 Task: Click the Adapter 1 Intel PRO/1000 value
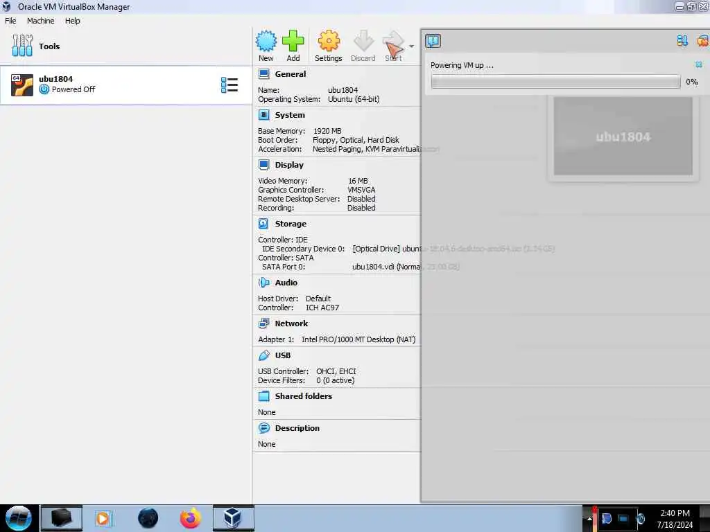358,339
